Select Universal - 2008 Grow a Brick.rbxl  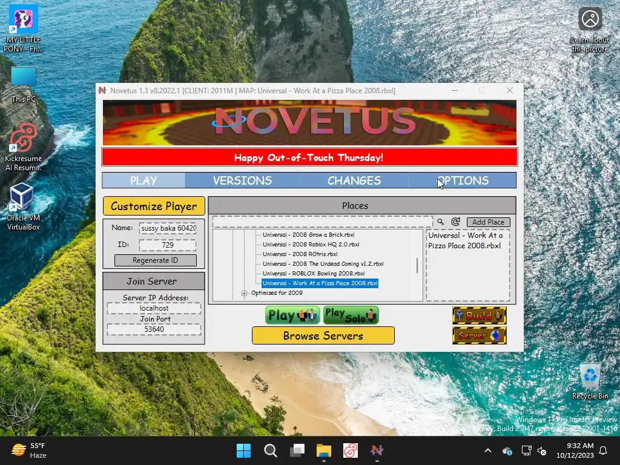tap(308, 234)
